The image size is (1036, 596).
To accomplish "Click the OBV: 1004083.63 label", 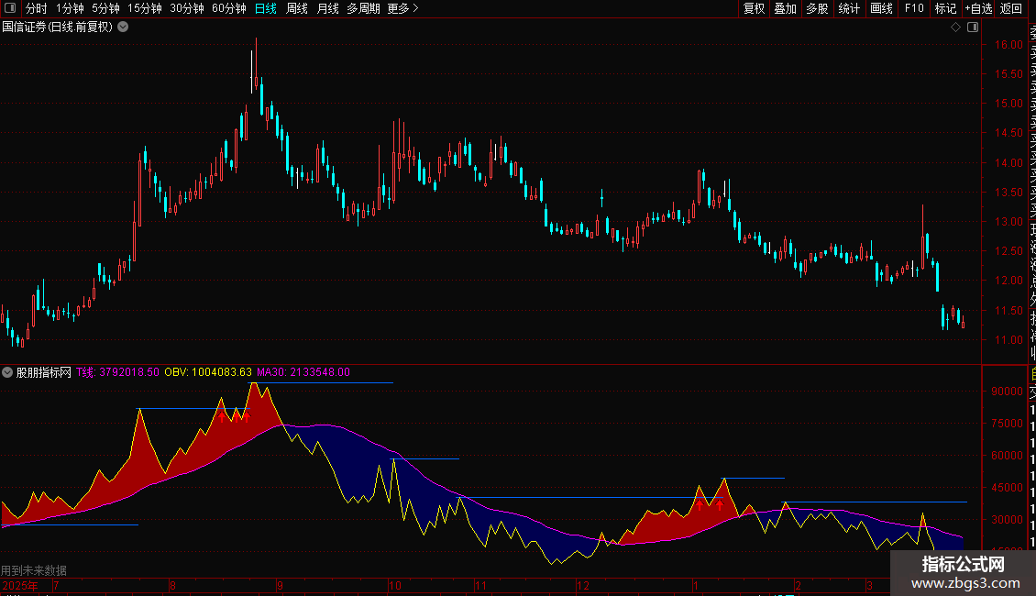I will pos(208,372).
